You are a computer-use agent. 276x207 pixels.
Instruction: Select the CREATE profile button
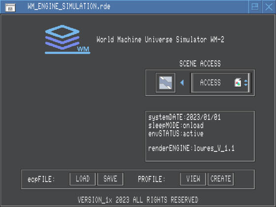221,179
